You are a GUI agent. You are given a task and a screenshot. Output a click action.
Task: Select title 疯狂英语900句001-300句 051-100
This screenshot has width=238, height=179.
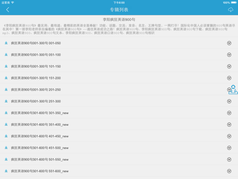[x=36, y=55]
